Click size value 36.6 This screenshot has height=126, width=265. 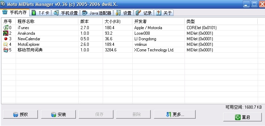pos(109,39)
